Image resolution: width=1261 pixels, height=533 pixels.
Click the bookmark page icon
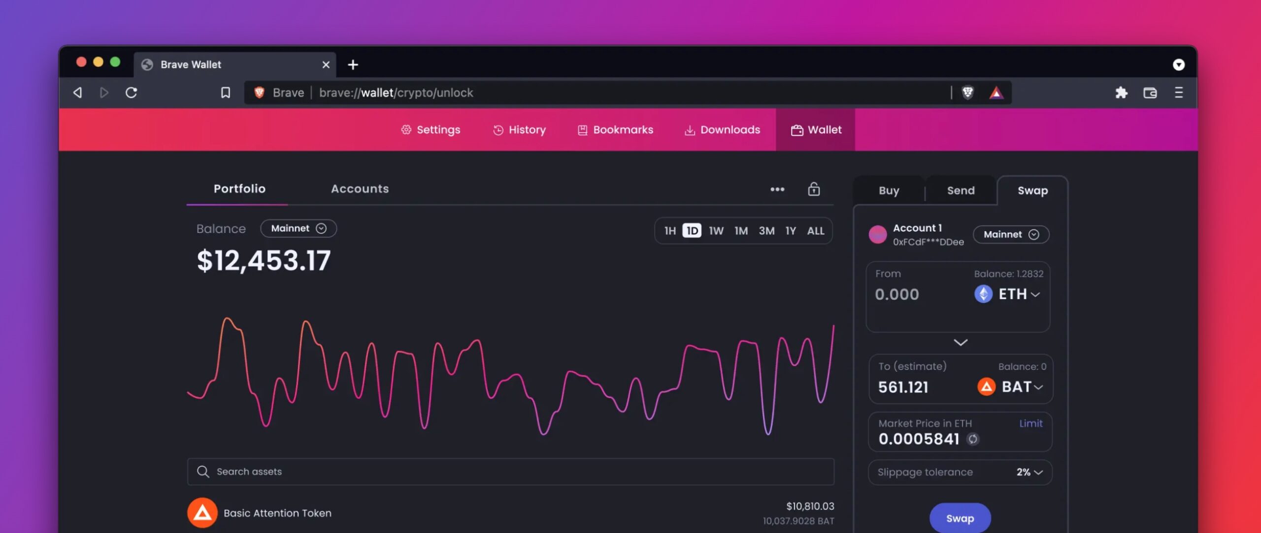(x=225, y=92)
